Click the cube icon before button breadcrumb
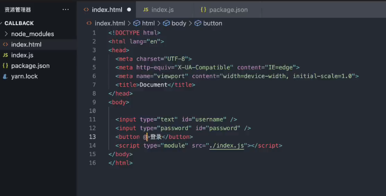The height and width of the screenshot is (196, 386). [x=198, y=23]
